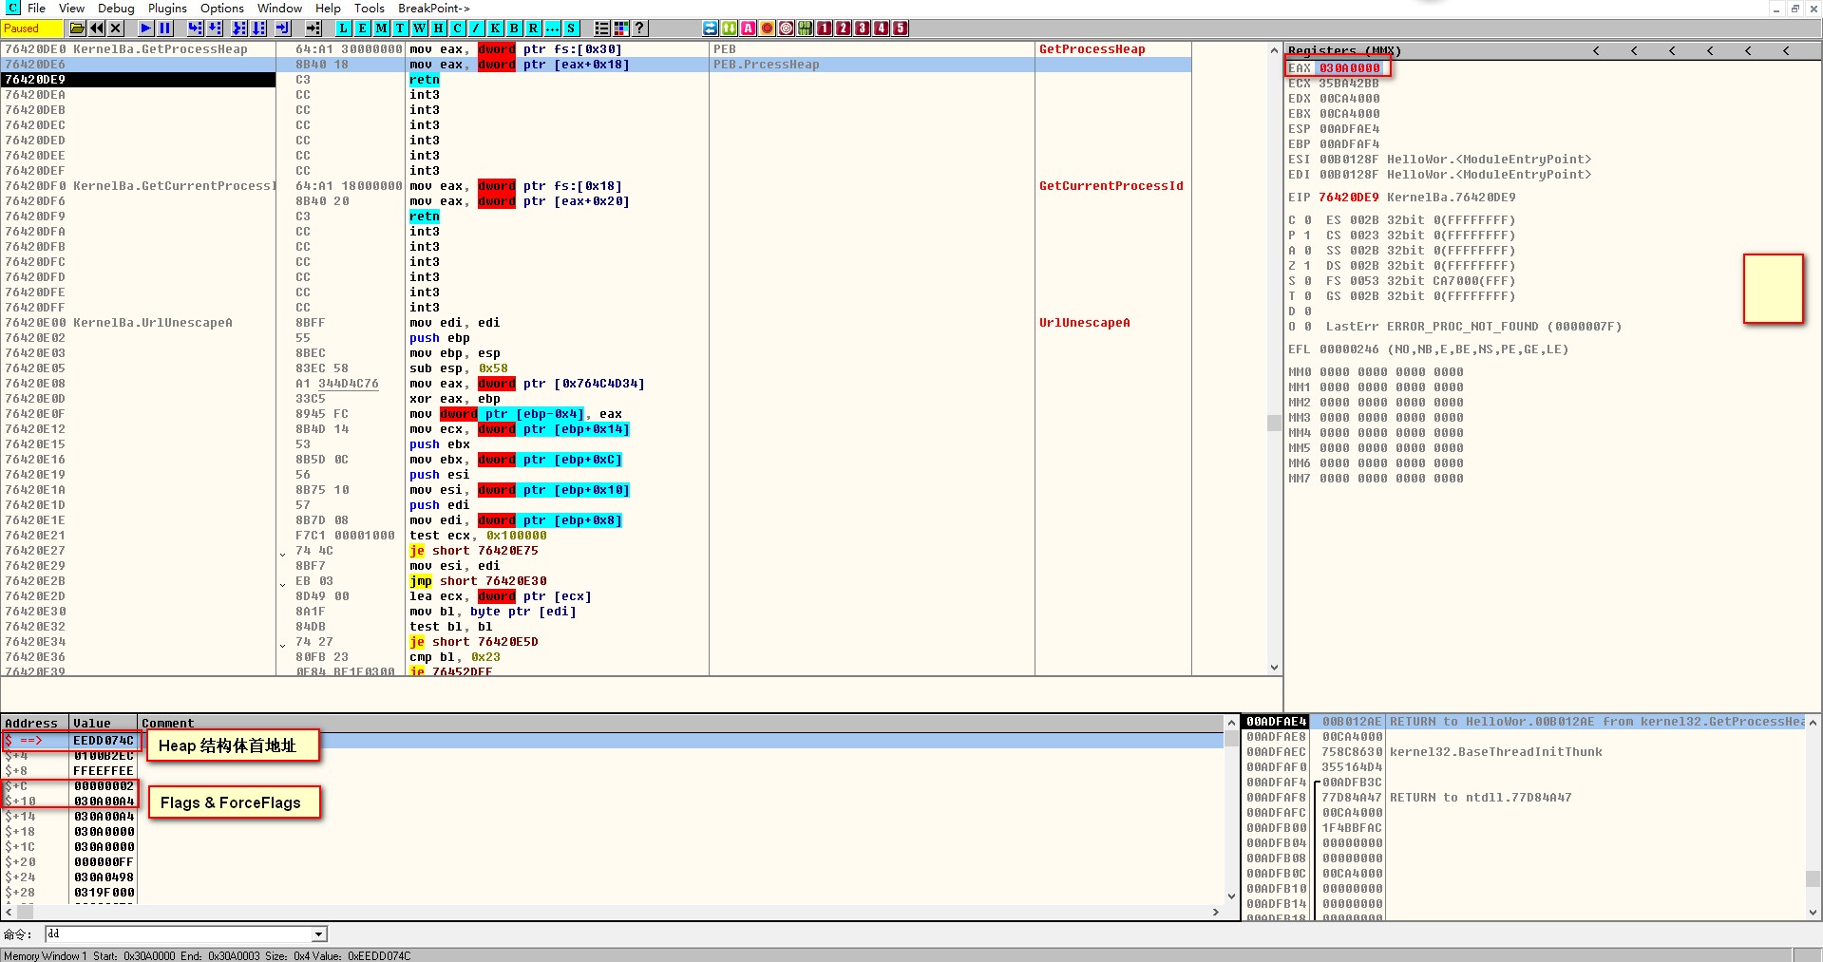Open the Patches (/) icon

(477, 28)
